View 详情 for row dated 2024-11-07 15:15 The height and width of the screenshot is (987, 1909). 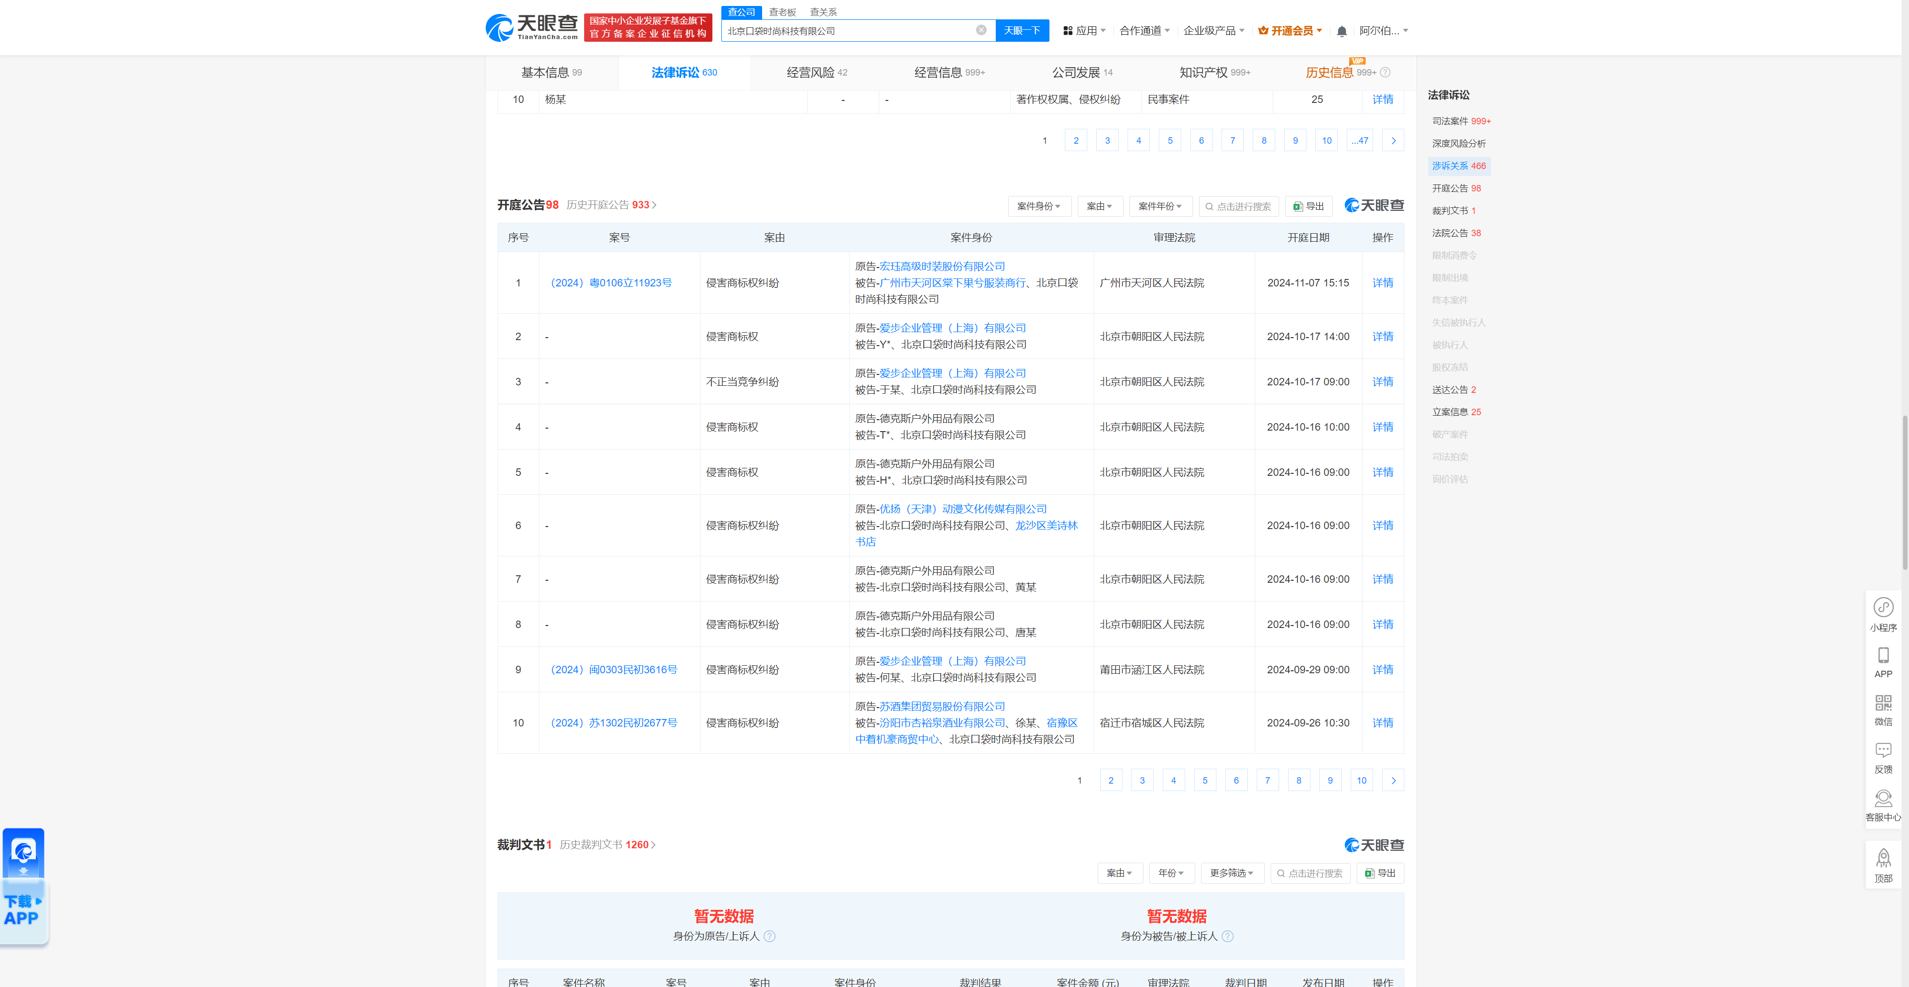1382,282
